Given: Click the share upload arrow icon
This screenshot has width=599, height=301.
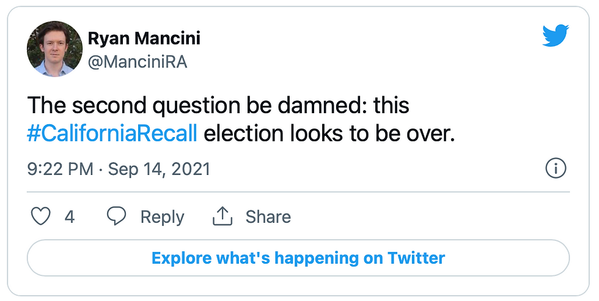Looking at the screenshot, I should click(x=223, y=216).
